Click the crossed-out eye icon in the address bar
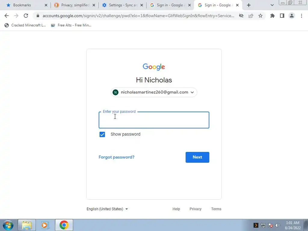 [241, 16]
